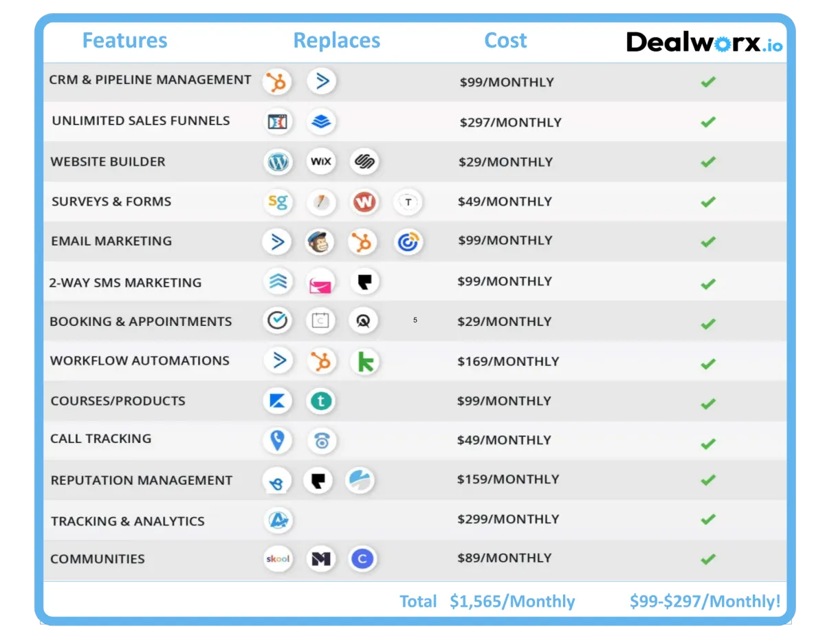The width and height of the screenshot is (825, 641).
Task: Click the WordPress icon in Website Builder row
Action: point(278,162)
